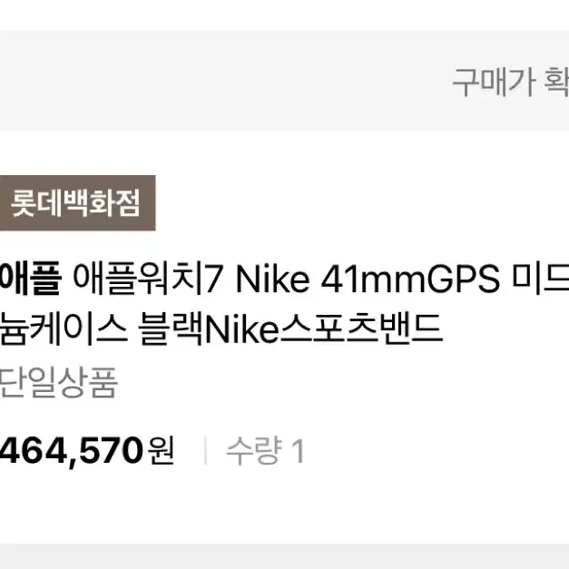Screen dimensions: 569x569
Task: Click the 롯데백화점 store badge
Action: point(77,203)
